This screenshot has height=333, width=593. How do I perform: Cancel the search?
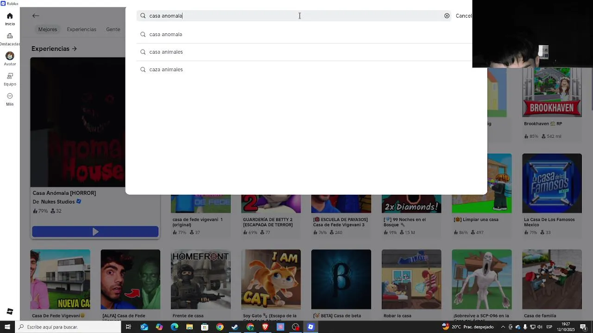463,16
